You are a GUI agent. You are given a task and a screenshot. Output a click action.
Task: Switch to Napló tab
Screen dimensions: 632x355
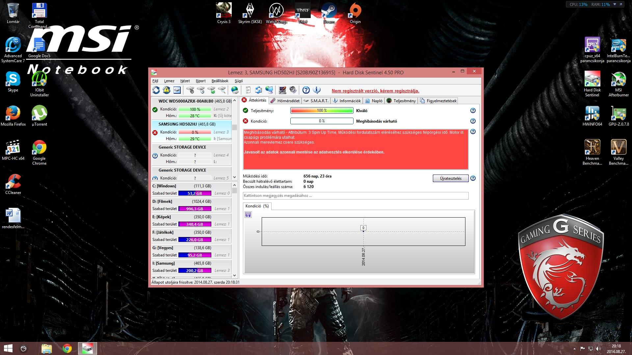pyautogui.click(x=374, y=101)
